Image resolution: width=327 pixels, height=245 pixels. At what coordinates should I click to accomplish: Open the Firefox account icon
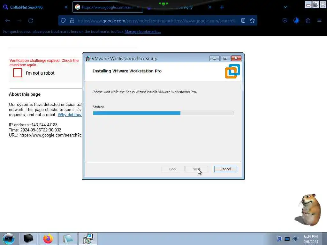click(x=296, y=20)
